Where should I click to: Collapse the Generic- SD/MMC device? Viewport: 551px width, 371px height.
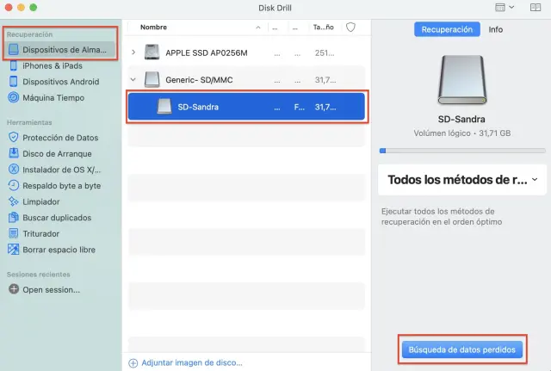(x=133, y=80)
